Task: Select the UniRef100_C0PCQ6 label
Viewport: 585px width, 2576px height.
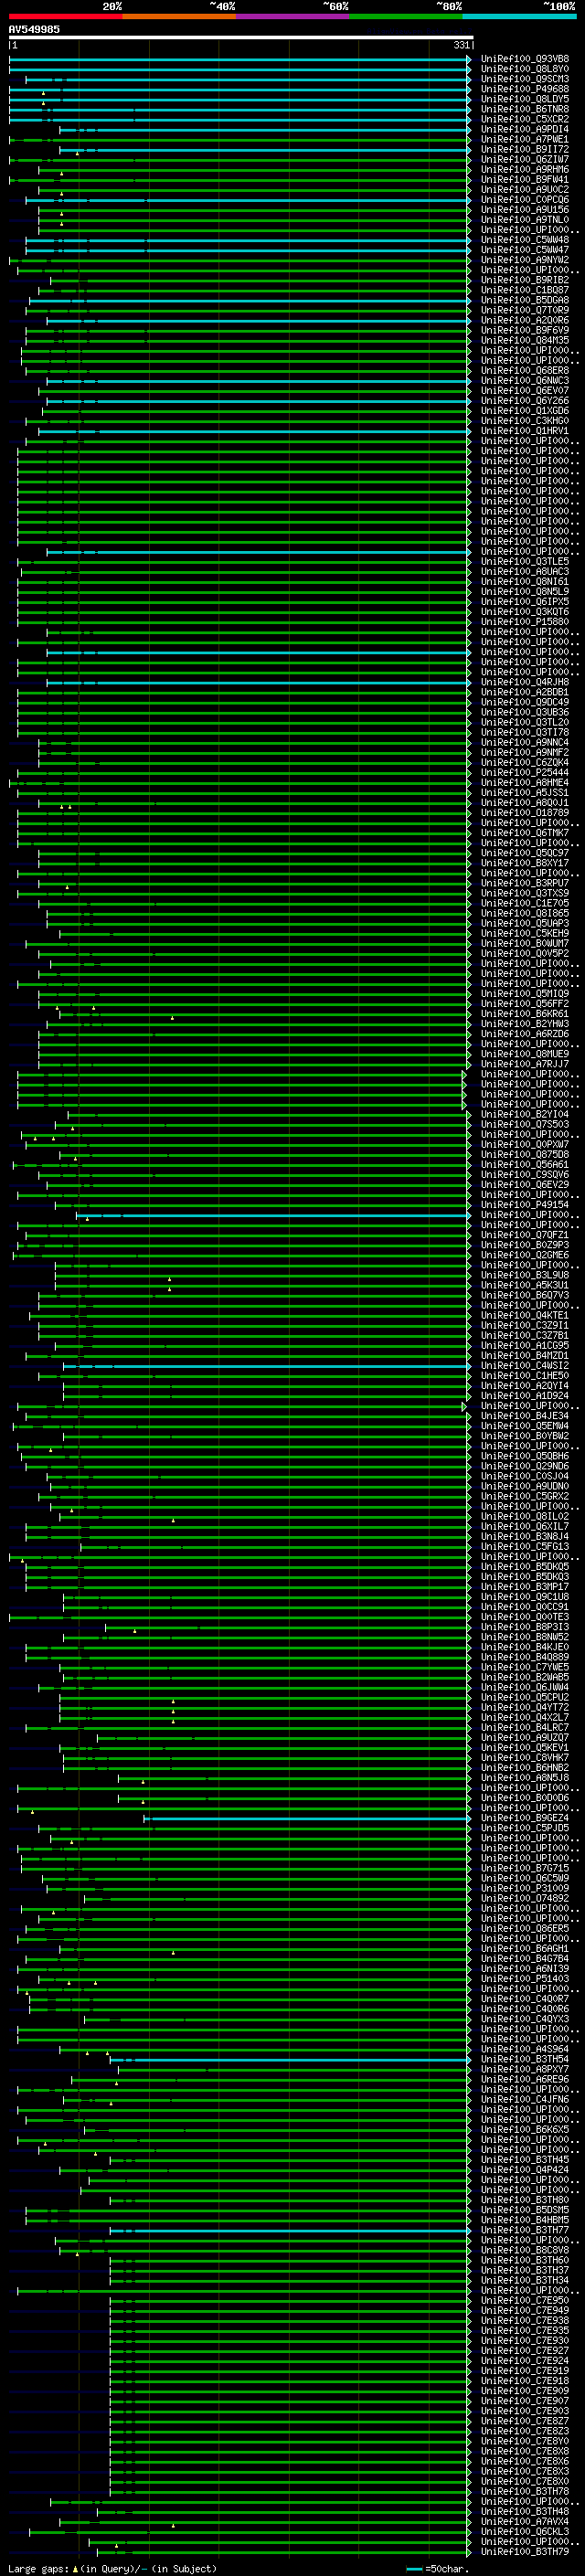Action: [525, 199]
